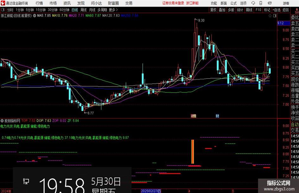Click 证券交易未登录 login link
This screenshot has width=299, height=193.
[x=173, y=3]
